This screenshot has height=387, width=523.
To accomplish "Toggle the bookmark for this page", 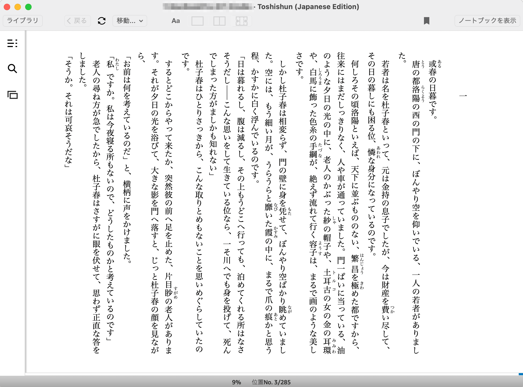I will 427,21.
